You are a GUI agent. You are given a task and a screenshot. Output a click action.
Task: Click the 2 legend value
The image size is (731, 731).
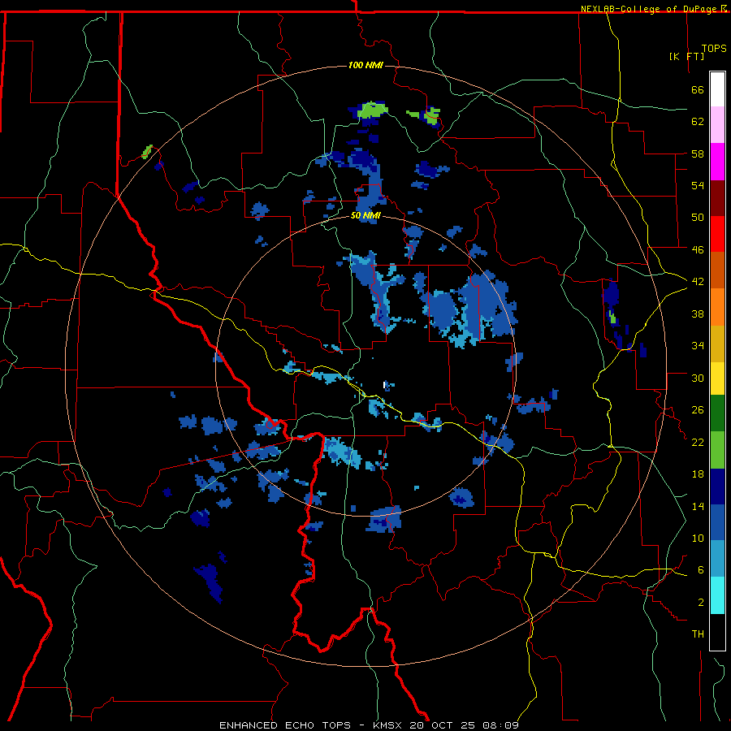pos(701,603)
